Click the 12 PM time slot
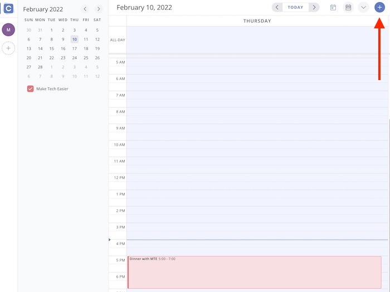The width and height of the screenshot is (390, 292). 257,181
